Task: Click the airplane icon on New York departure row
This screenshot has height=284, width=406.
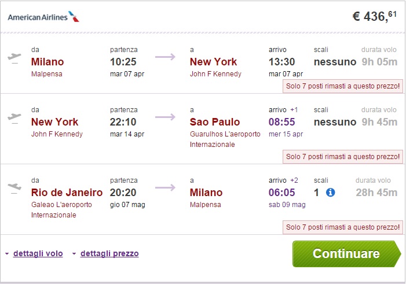Action: 14,117
